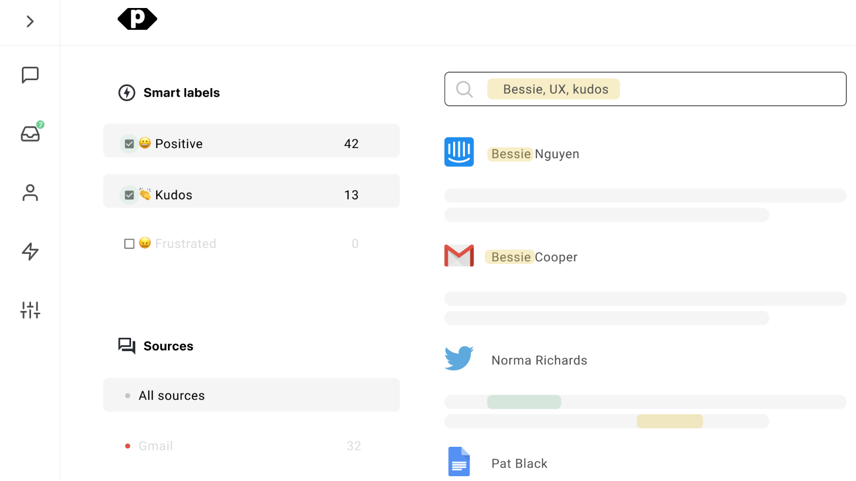Uncheck the Kudos smart label checkbox
Viewport: 856px width, 481px height.
(129, 195)
